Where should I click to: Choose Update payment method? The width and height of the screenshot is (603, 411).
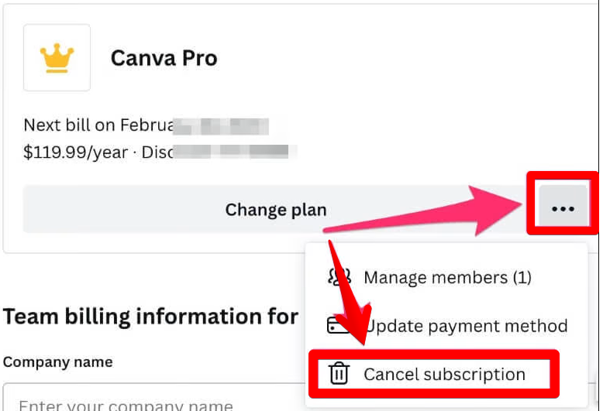pos(465,326)
